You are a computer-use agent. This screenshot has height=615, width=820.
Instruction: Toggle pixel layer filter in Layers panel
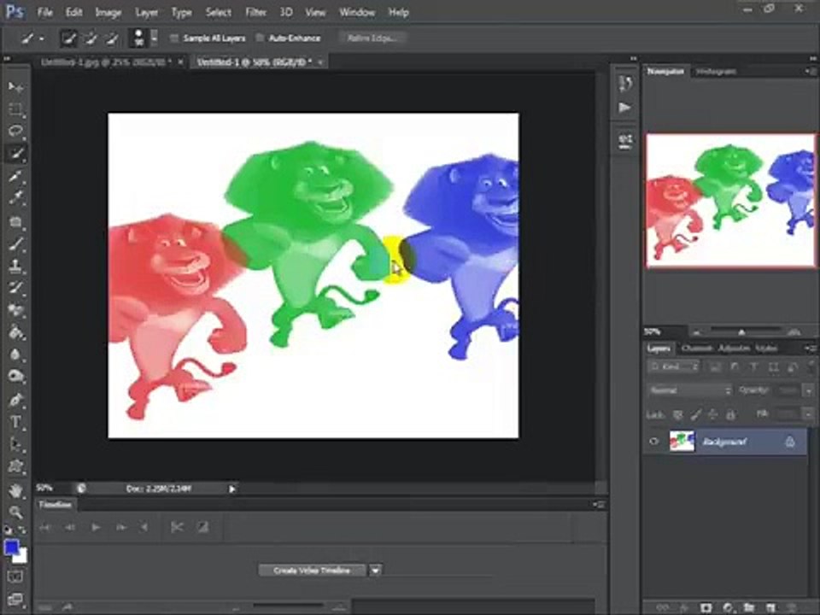point(715,366)
